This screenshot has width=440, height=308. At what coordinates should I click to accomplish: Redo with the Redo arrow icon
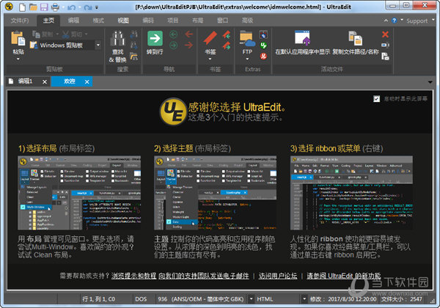pos(87,7)
